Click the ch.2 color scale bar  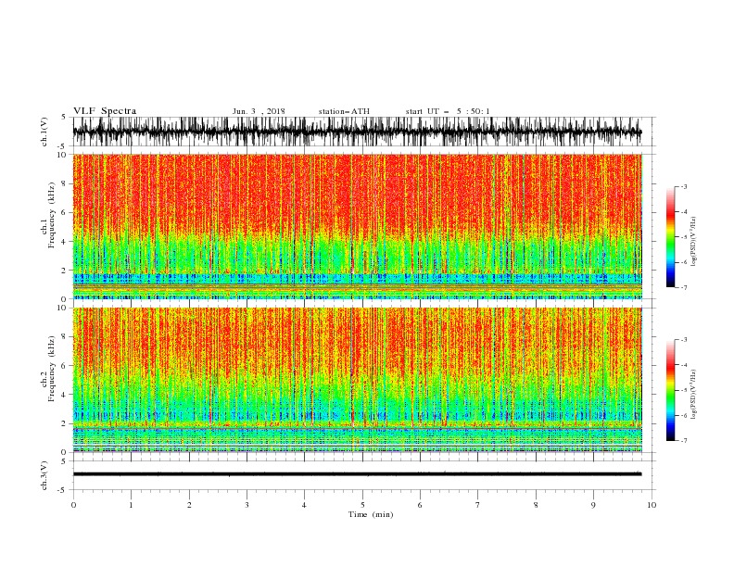670,390
